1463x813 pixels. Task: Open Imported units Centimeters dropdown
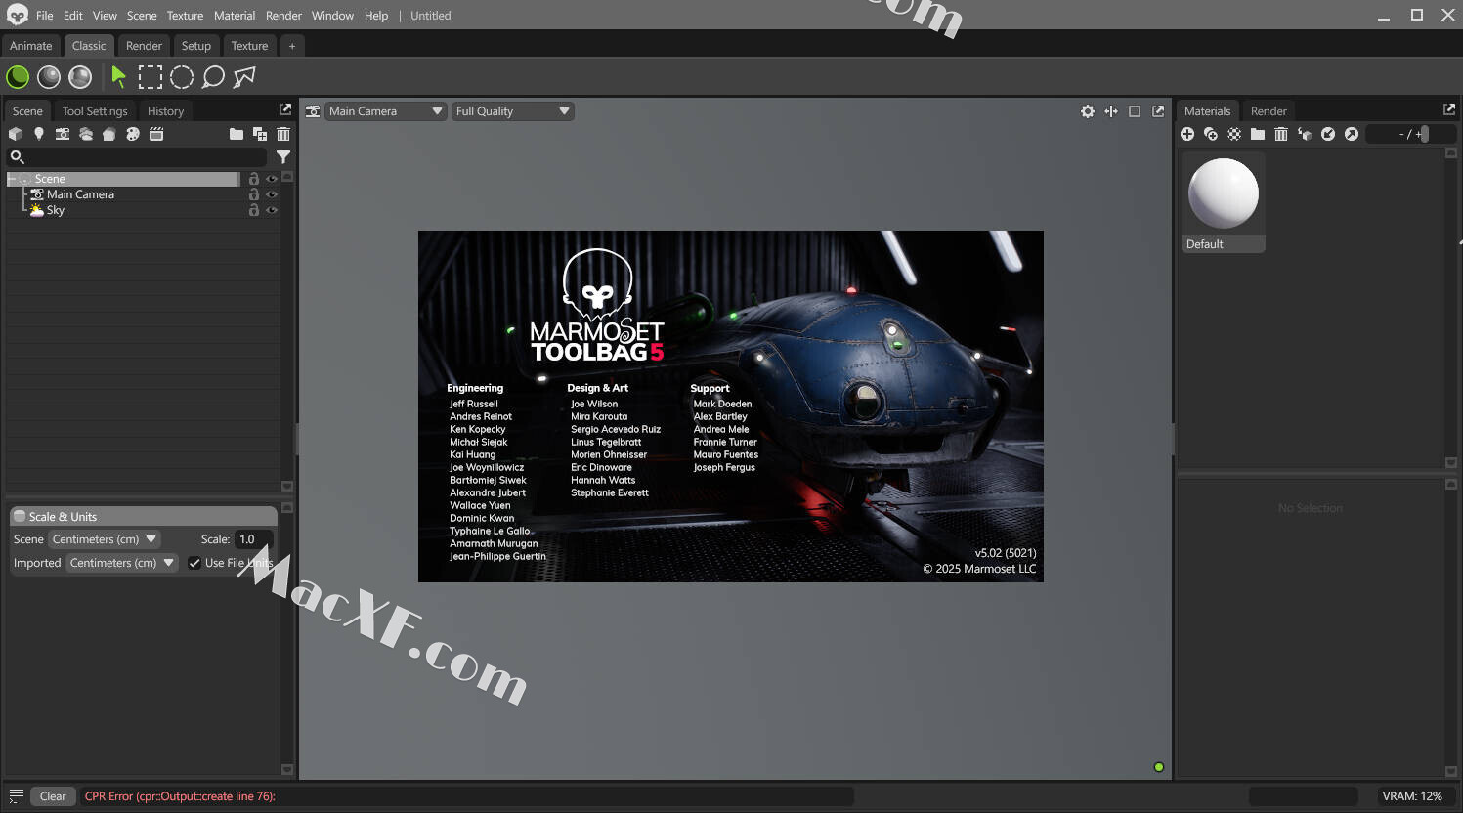point(122,563)
